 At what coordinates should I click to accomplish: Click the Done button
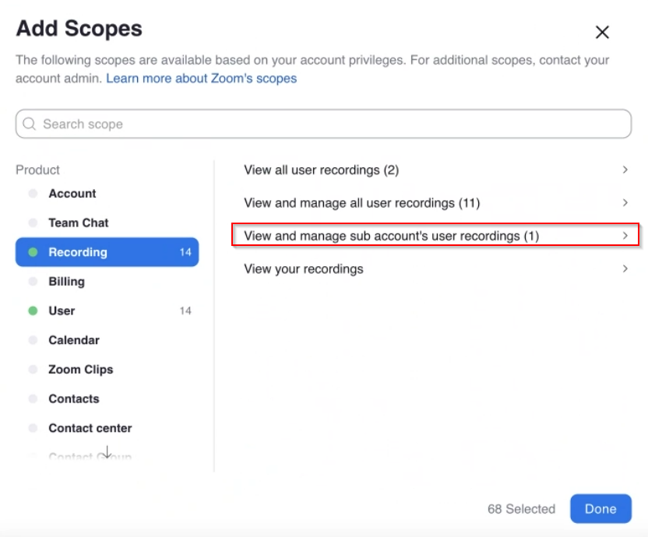[600, 508]
